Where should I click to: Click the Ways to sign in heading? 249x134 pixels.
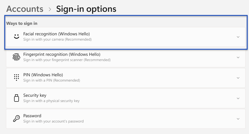pos(22,23)
